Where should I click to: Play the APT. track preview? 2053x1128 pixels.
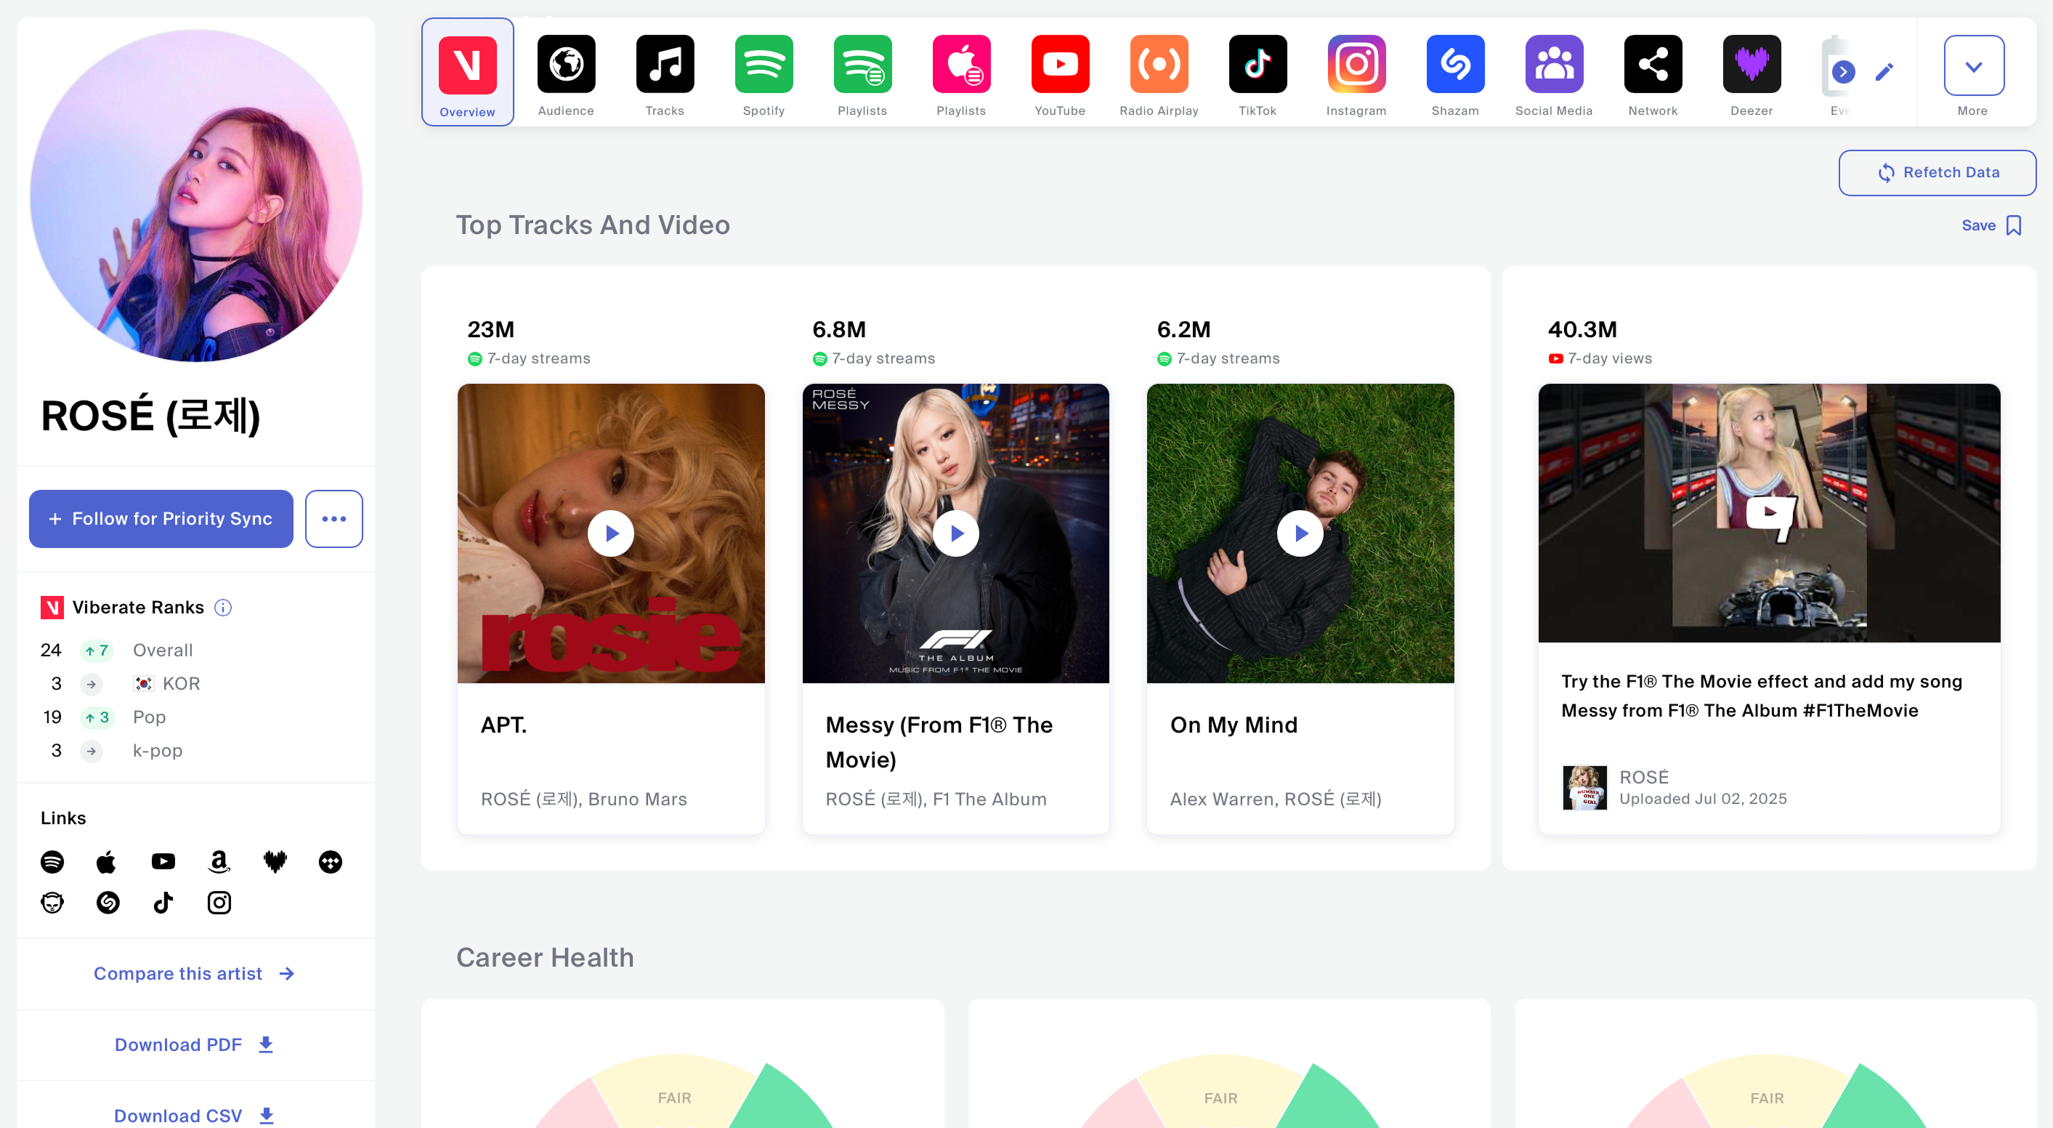610,533
